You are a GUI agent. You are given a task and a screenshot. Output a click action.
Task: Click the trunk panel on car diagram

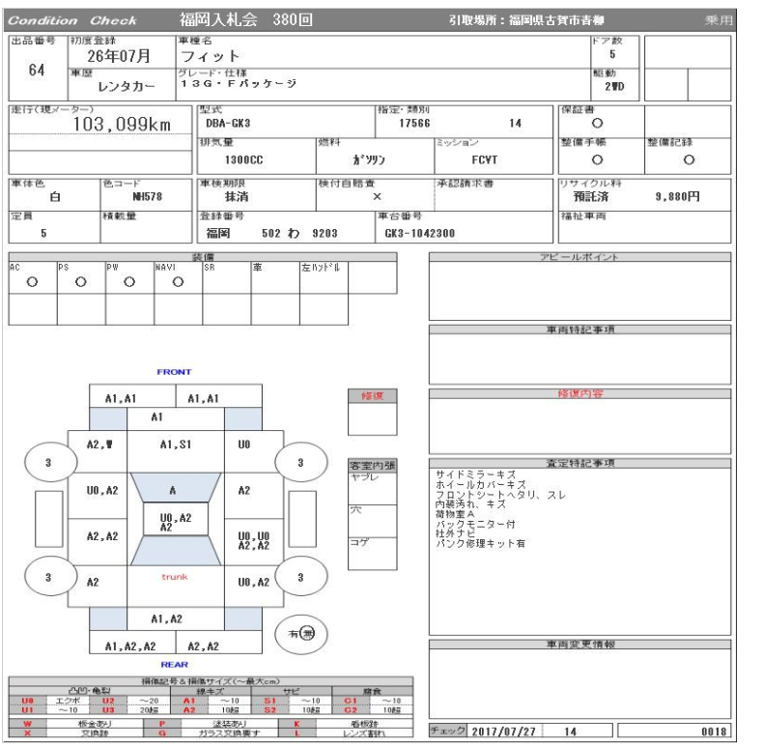[x=173, y=577]
